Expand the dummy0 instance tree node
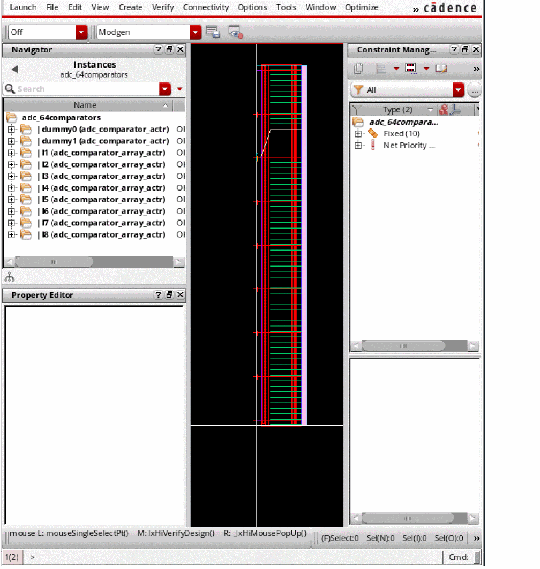This screenshot has height=569, width=540. [x=12, y=130]
